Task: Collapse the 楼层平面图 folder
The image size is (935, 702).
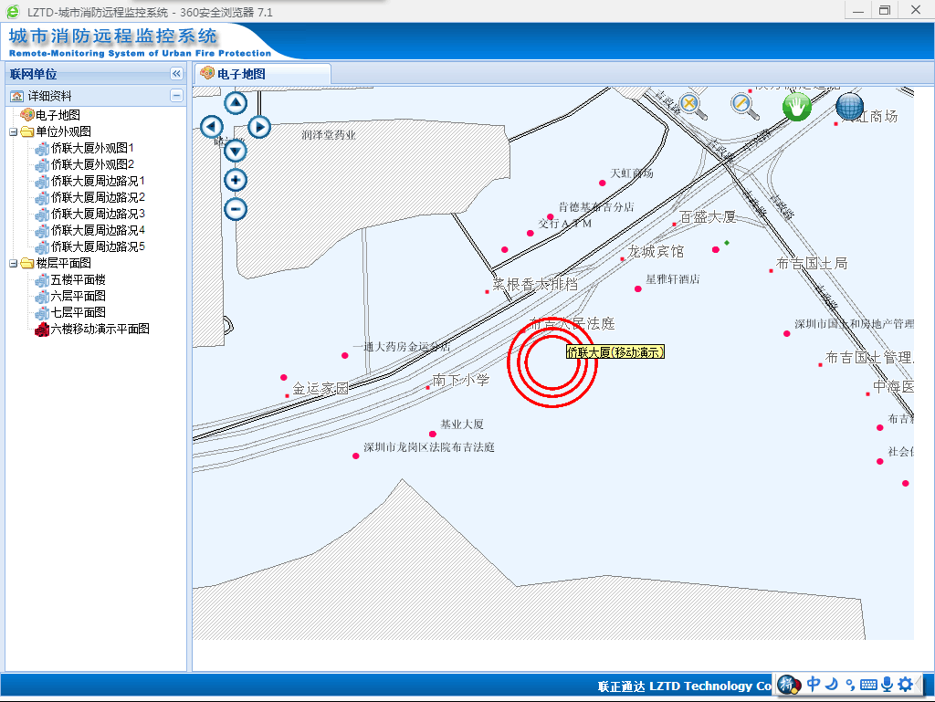Action: click(x=13, y=264)
